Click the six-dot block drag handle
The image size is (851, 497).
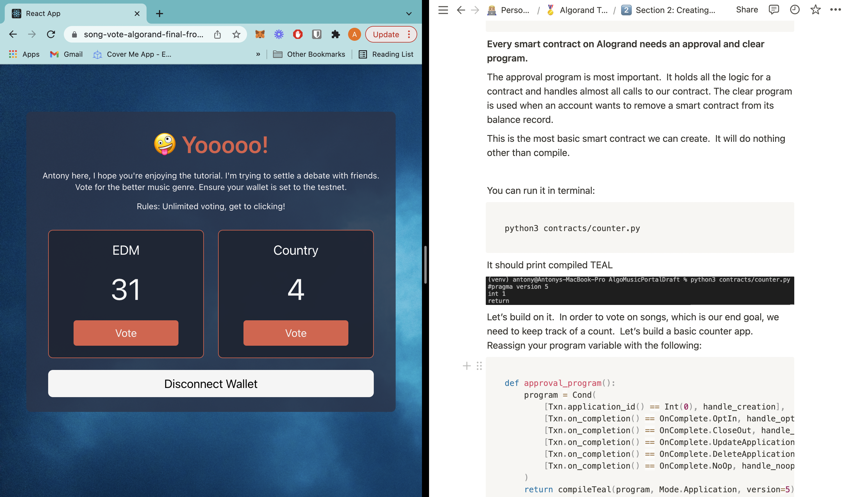479,366
